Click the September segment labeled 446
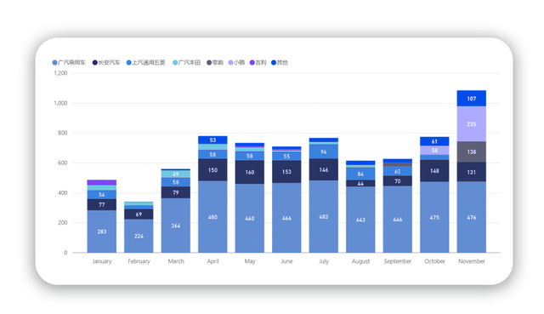The height and width of the screenshot is (314, 544). pos(398,220)
